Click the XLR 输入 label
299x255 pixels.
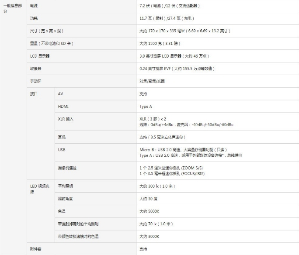pyautogui.click(x=66, y=119)
